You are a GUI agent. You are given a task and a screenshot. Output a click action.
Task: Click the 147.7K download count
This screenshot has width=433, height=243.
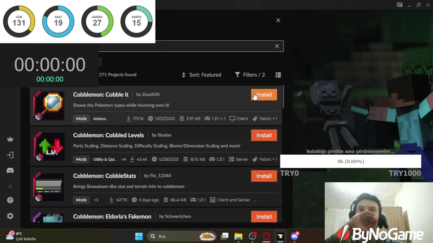click(118, 200)
